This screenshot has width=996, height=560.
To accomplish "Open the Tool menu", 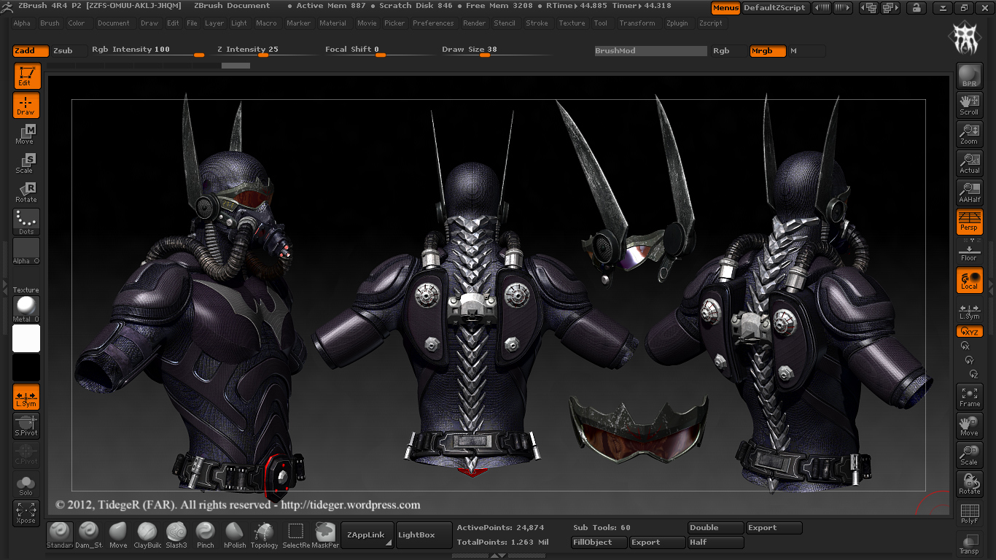I will click(600, 23).
